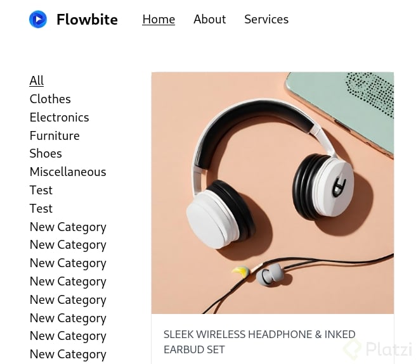Click the third New Category entry

point(68,263)
